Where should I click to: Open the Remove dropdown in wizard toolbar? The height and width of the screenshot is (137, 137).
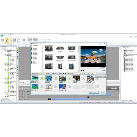point(51,74)
